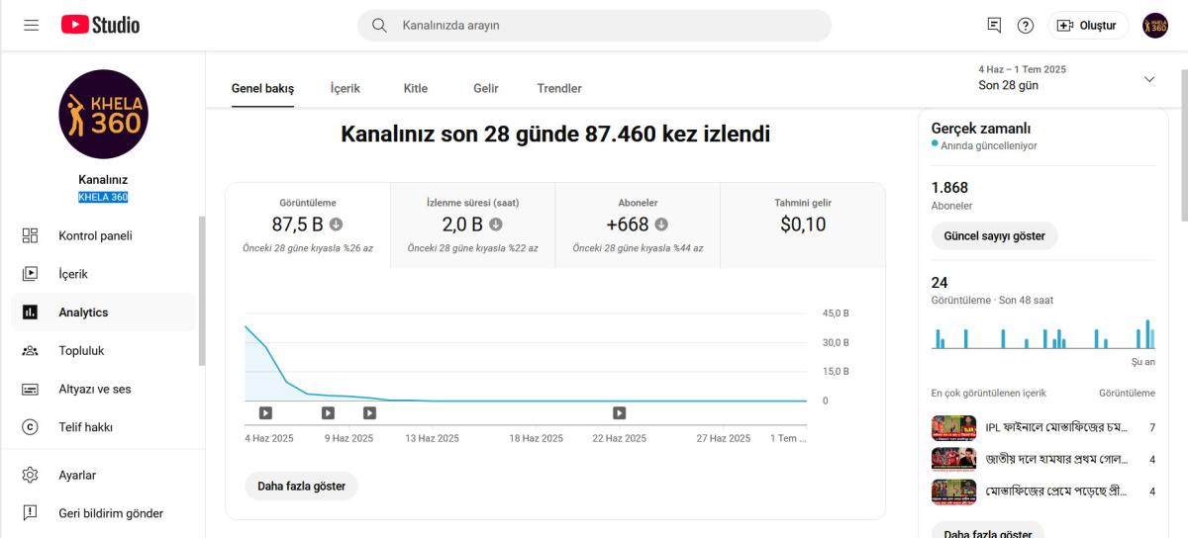
Task: Open Kontrol paneli dashboard icon
Action: coord(30,235)
